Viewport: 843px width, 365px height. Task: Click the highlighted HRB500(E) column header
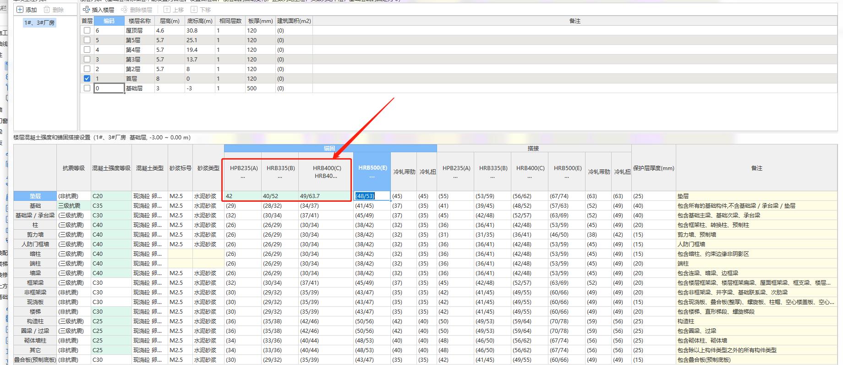click(372, 171)
